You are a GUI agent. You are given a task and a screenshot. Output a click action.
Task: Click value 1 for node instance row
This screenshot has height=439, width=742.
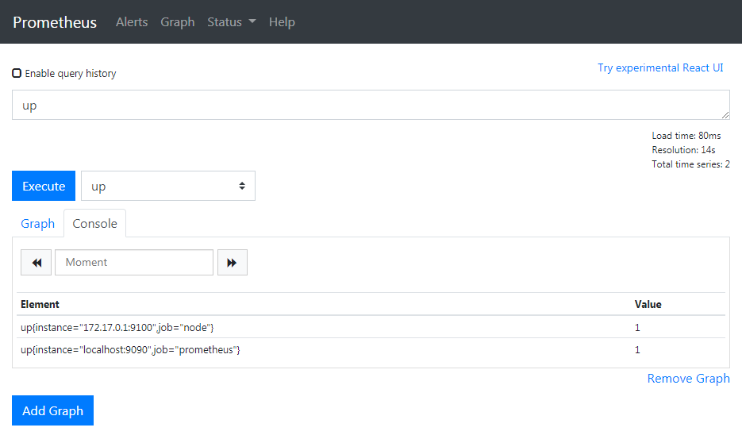coord(637,327)
